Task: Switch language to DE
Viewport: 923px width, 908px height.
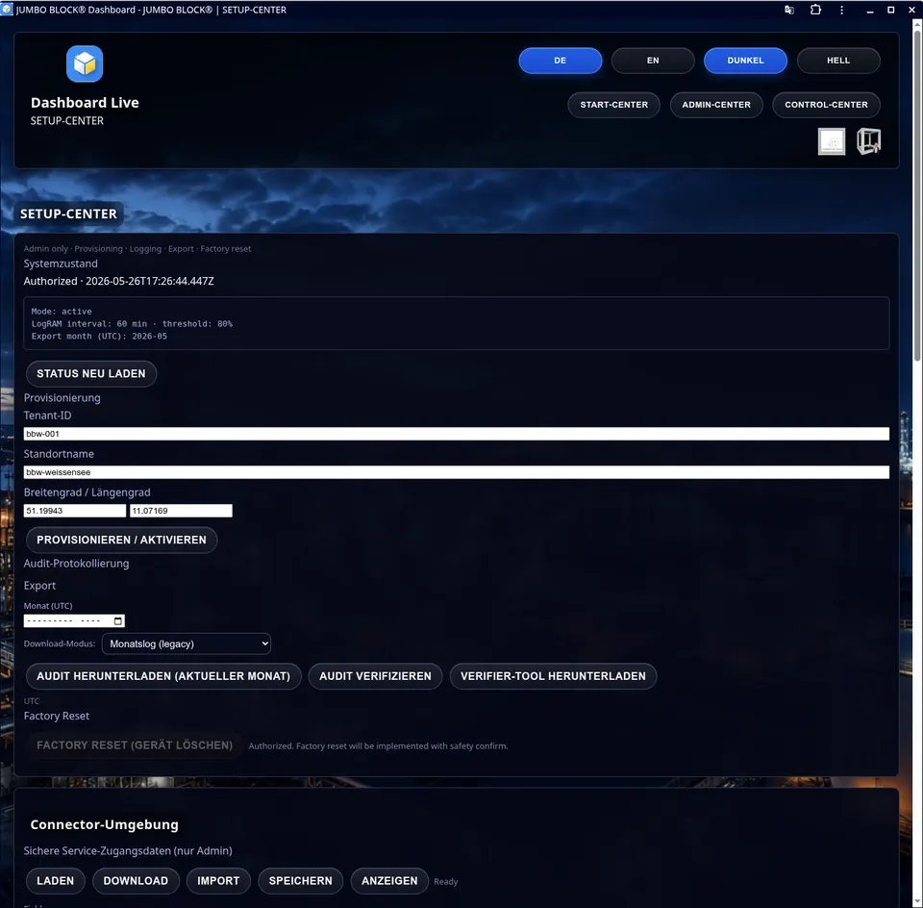Action: pos(560,61)
